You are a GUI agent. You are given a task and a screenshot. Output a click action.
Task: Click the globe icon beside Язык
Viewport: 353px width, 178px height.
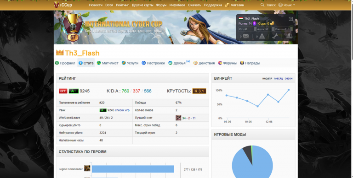coord(280,5)
